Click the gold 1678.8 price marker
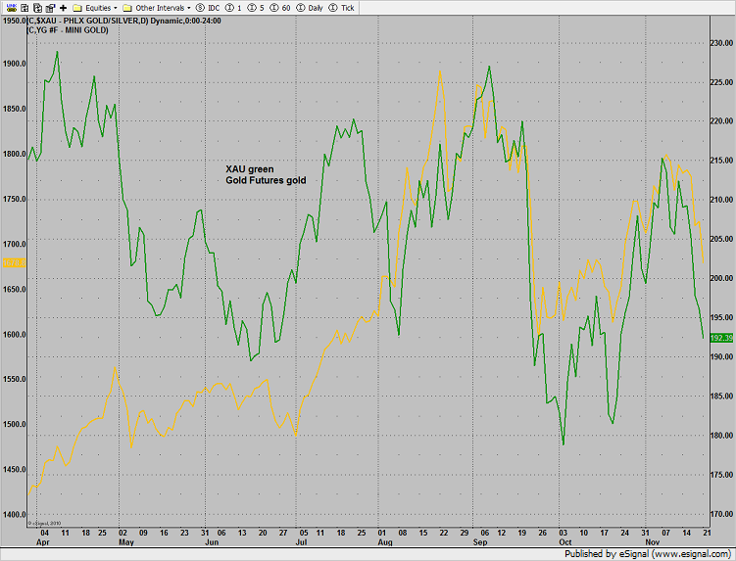Image resolution: width=736 pixels, height=561 pixels. click(14, 262)
